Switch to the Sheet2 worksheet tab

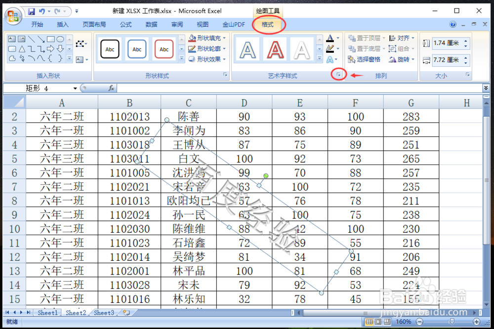click(x=76, y=313)
